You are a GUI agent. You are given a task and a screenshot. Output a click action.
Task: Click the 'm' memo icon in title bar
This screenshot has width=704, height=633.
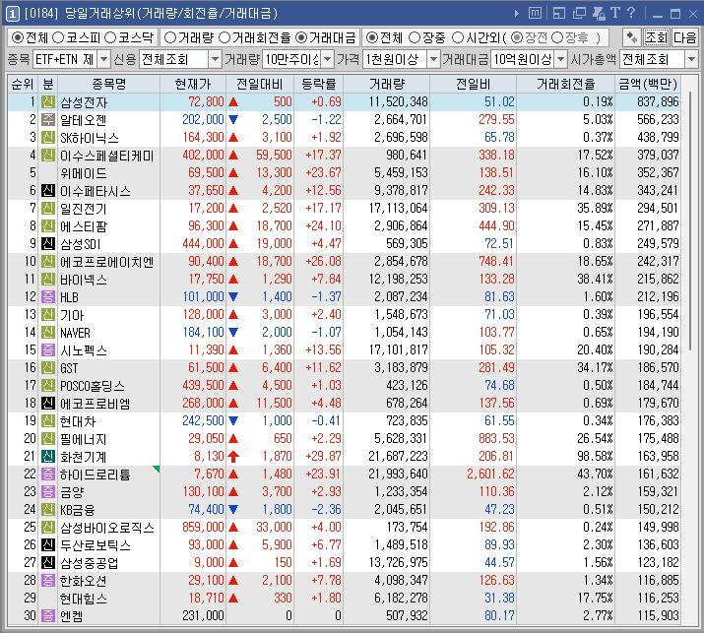(x=535, y=13)
